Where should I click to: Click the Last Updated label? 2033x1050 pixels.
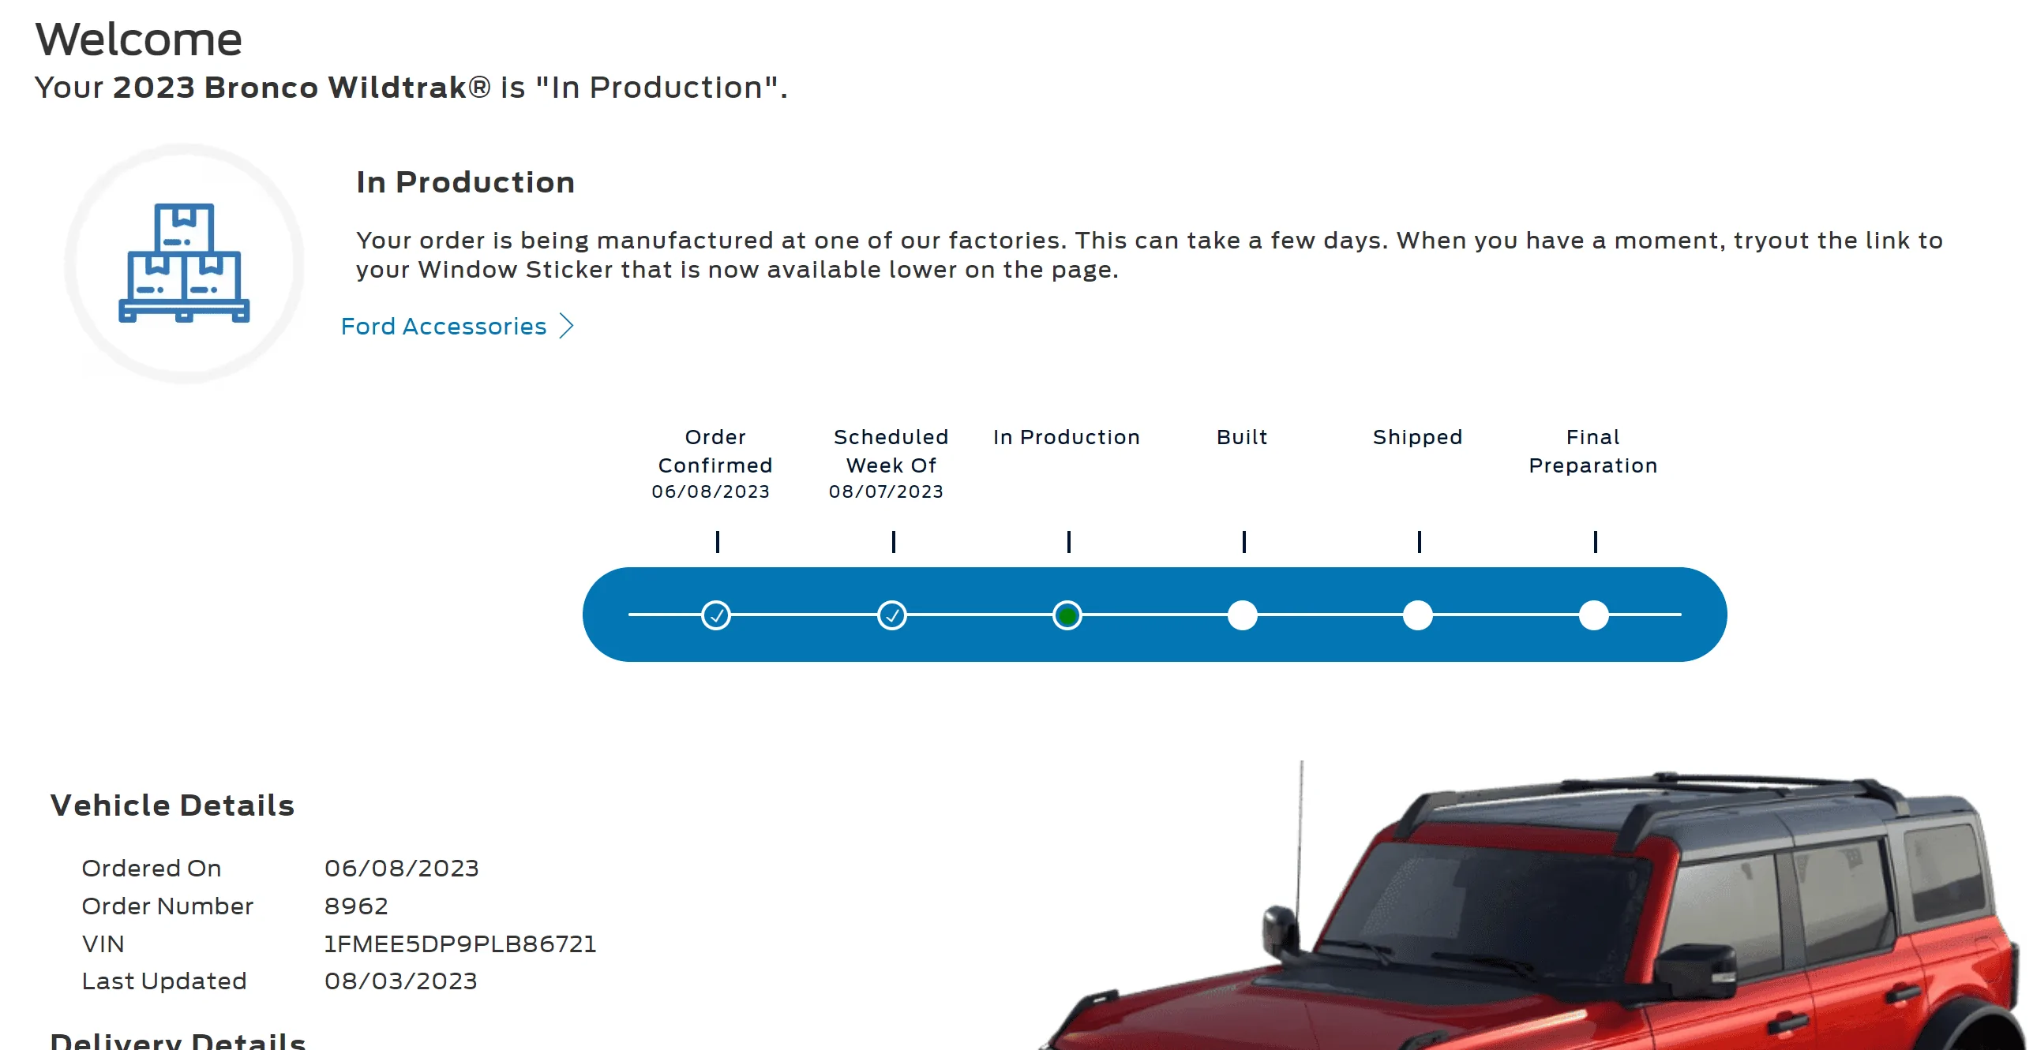click(x=164, y=981)
